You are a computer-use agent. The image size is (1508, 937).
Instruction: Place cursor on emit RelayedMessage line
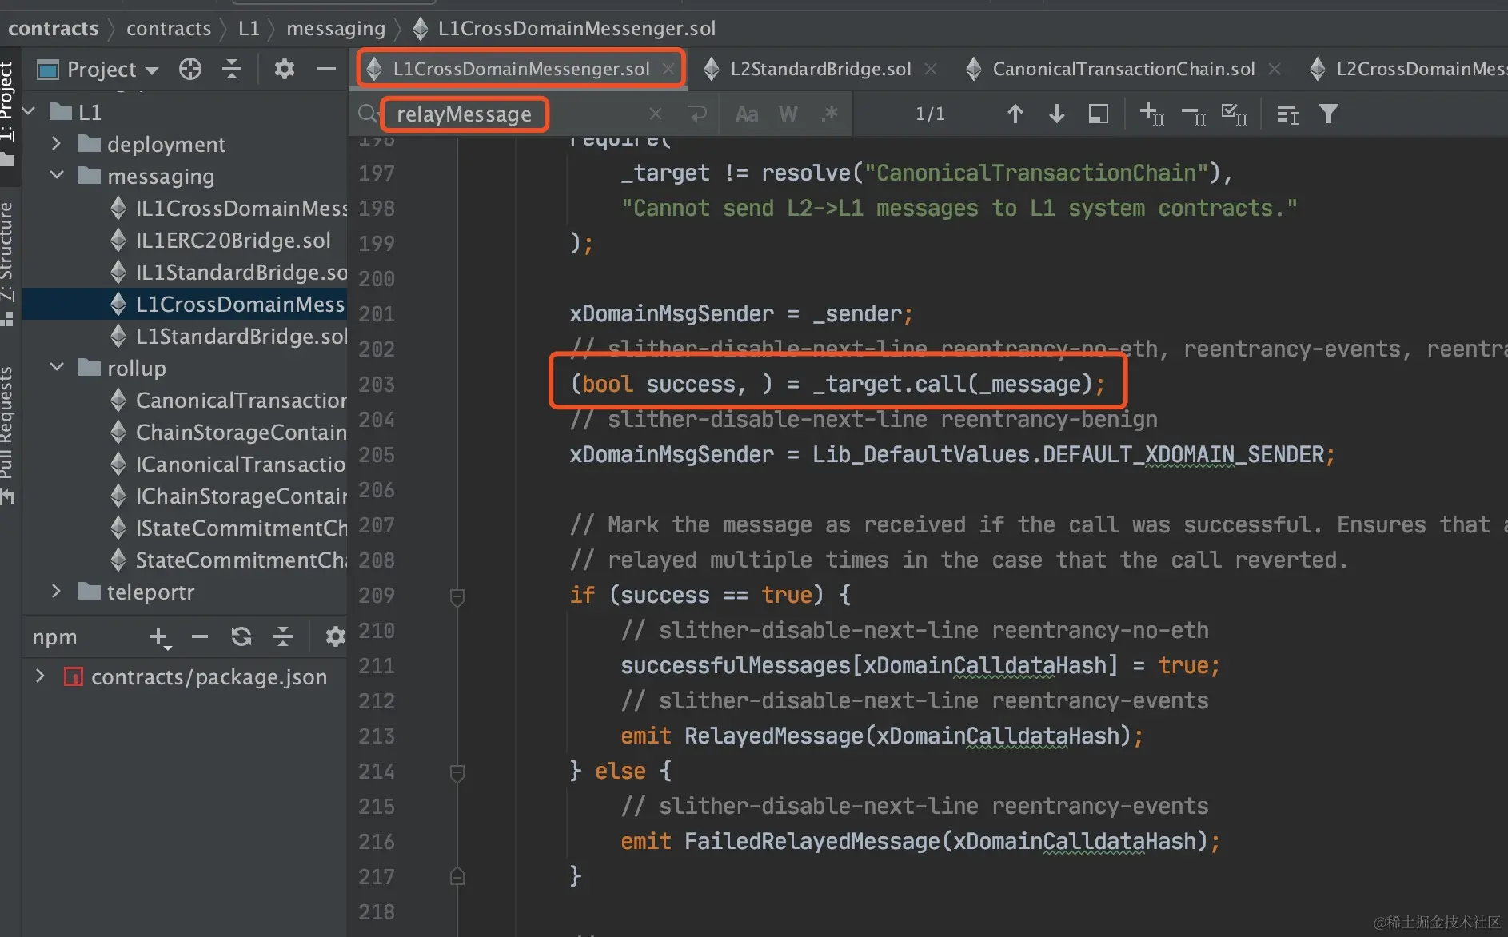(x=882, y=736)
